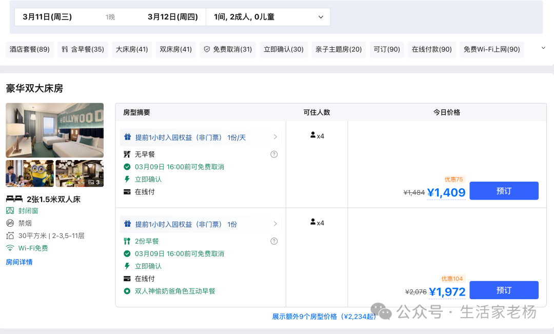Click the bank card icon beside 在线付
554x334 pixels.
[127, 191]
